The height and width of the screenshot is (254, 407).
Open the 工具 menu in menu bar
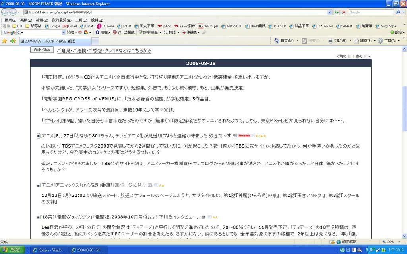coord(81,20)
